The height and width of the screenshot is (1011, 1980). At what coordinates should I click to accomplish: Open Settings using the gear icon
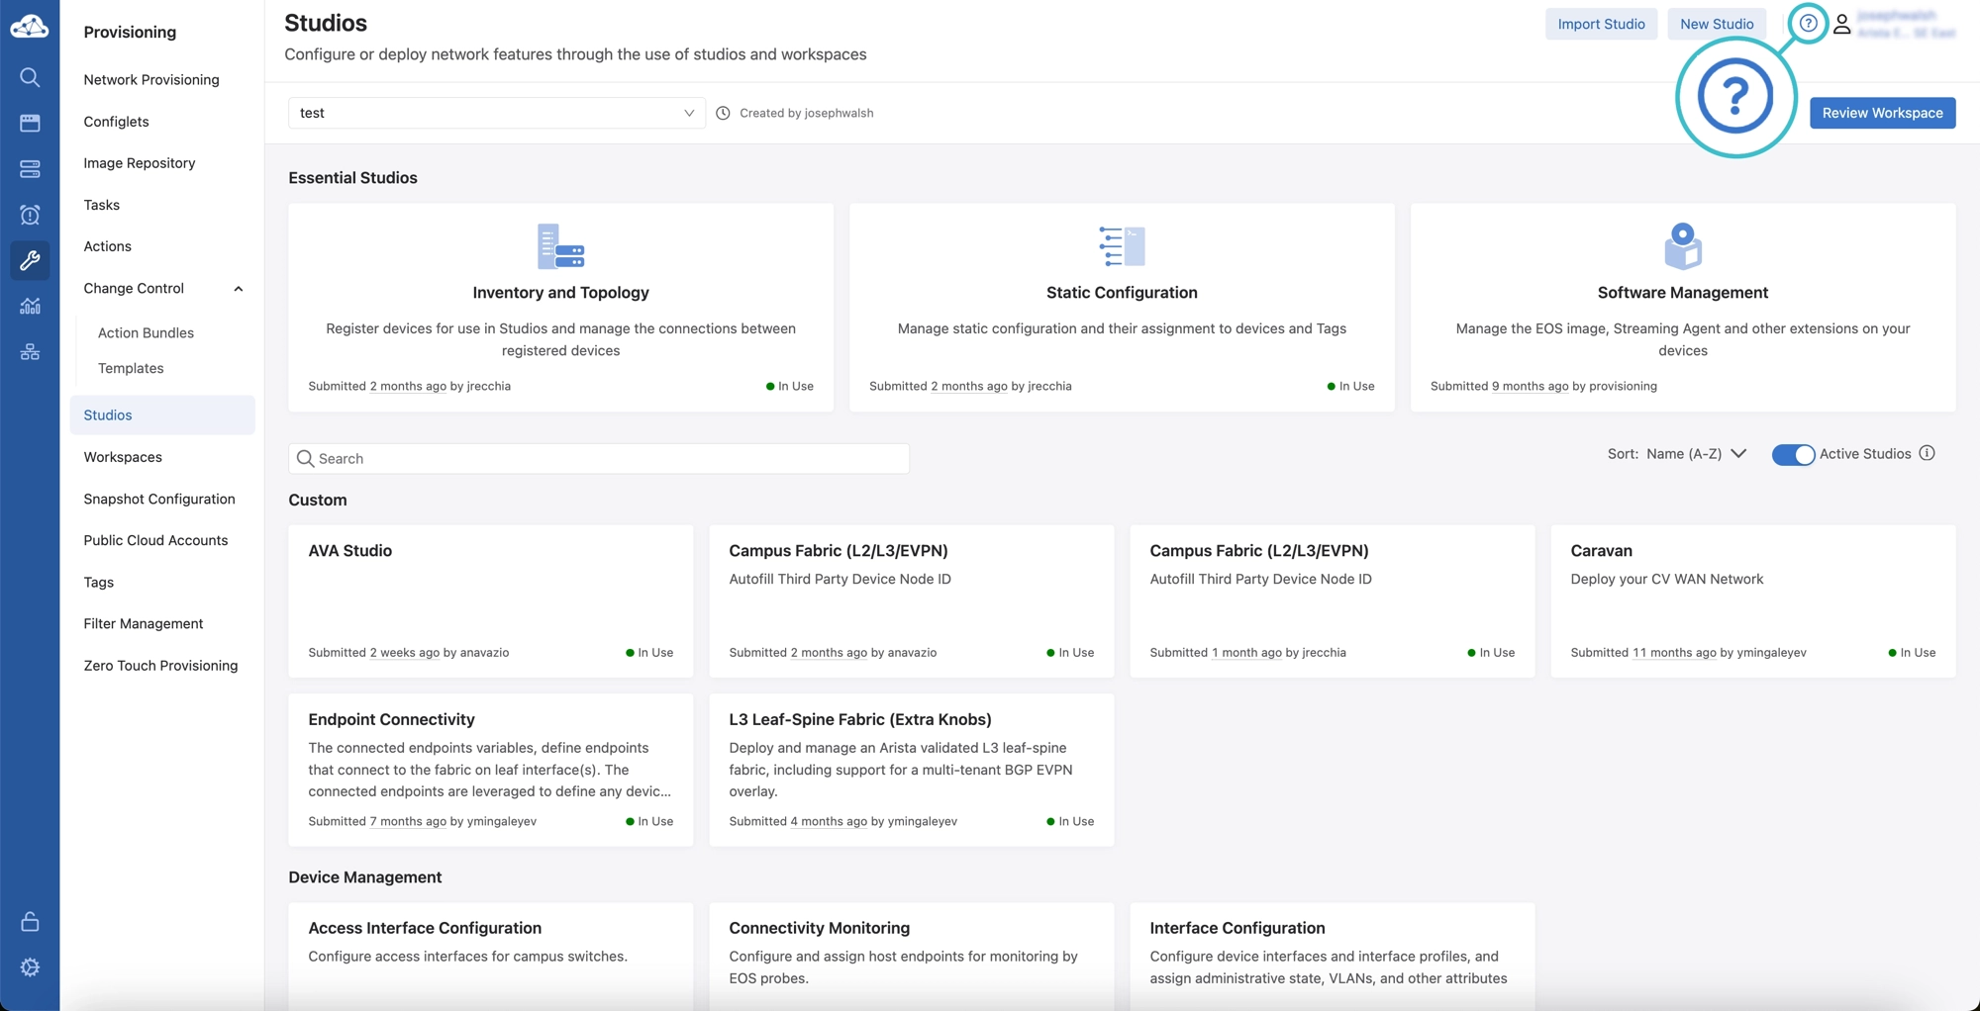tap(30, 967)
